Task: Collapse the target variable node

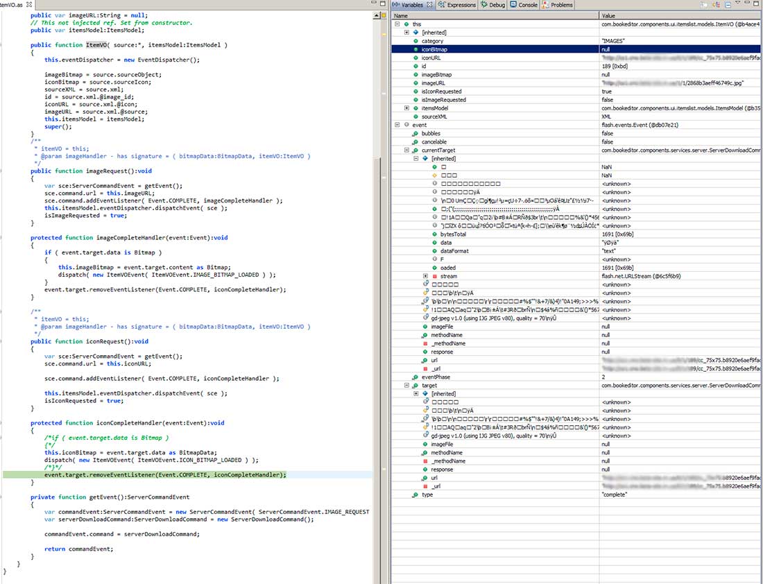Action: 406,385
